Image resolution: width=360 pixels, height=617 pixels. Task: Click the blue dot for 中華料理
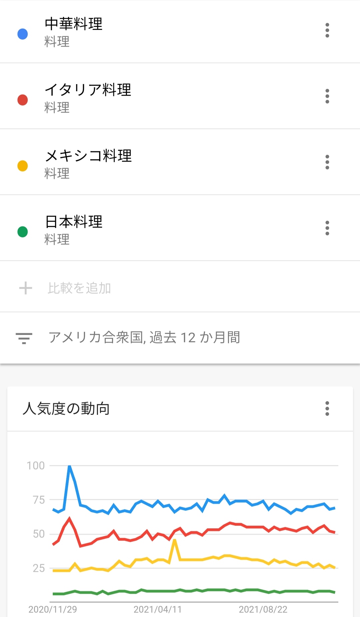point(23,34)
